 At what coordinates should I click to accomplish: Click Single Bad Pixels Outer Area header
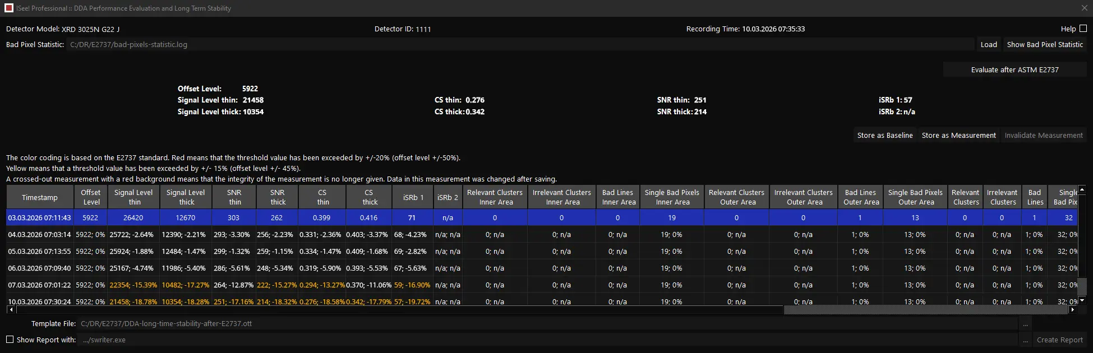click(x=915, y=197)
